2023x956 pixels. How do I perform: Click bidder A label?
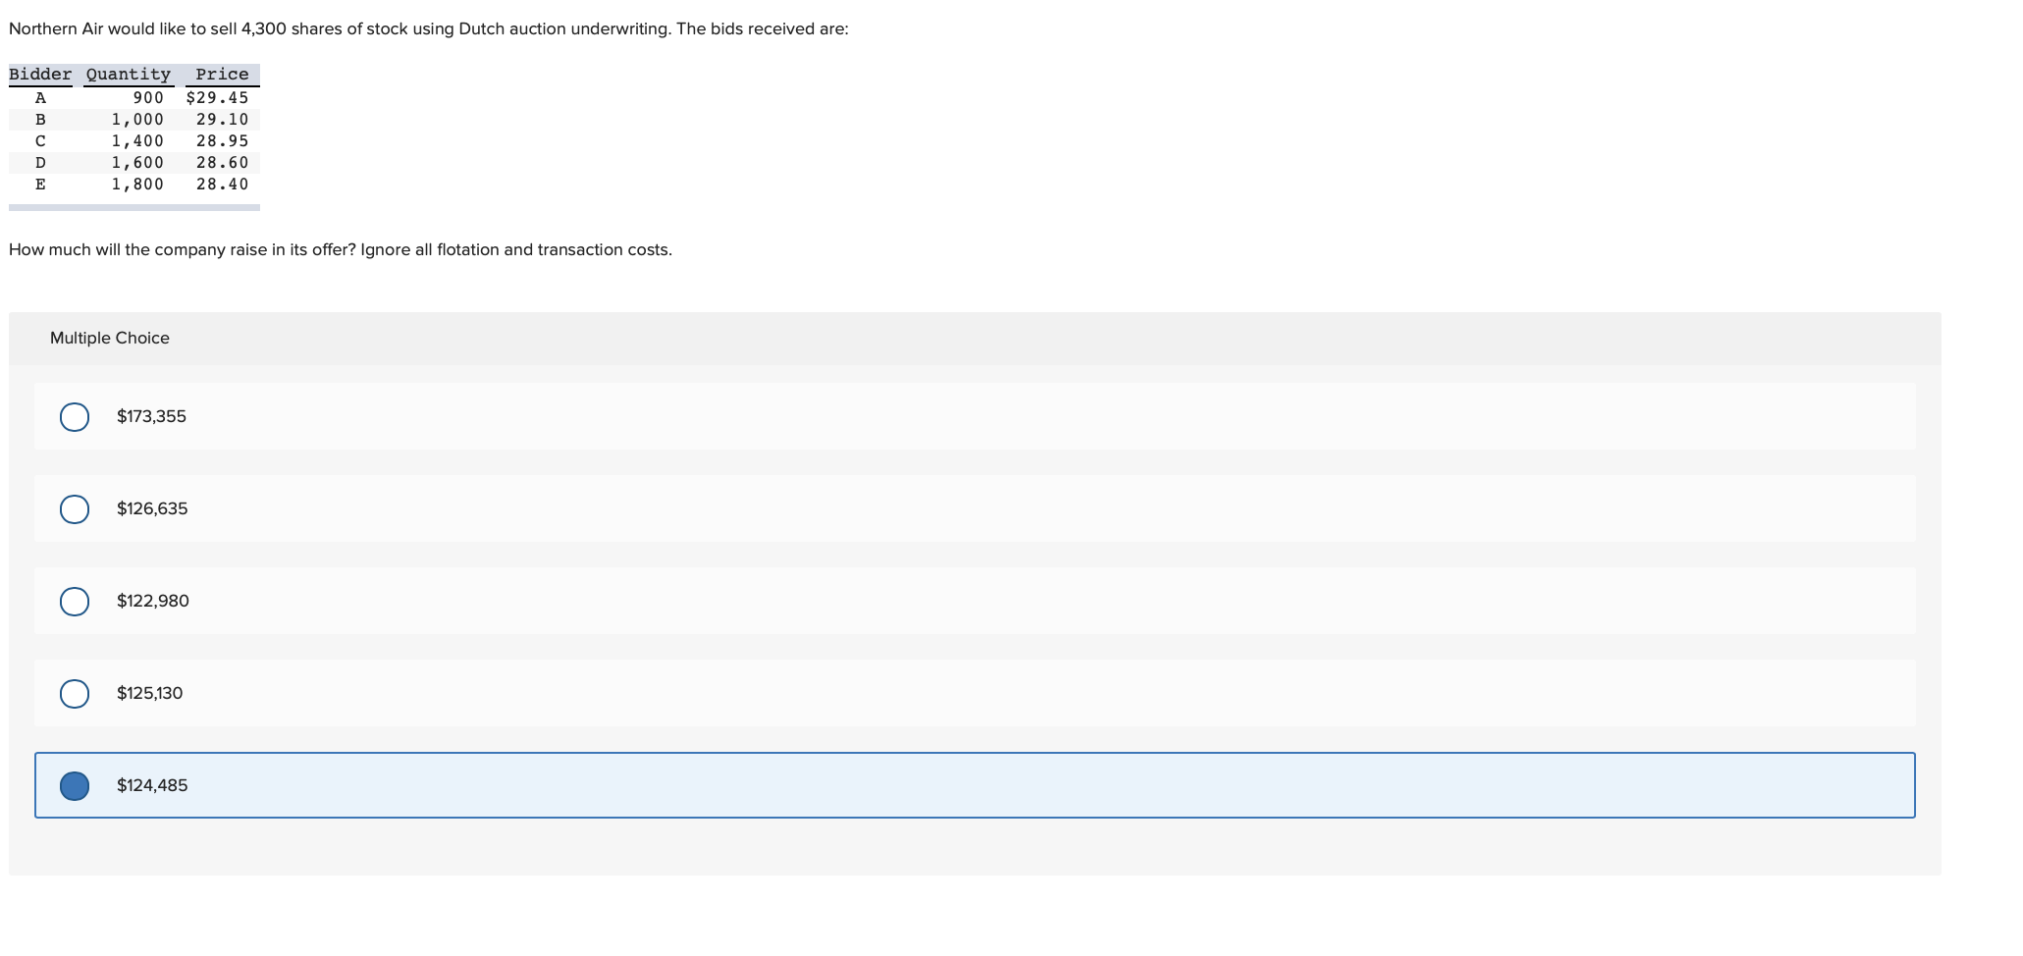coord(40,98)
